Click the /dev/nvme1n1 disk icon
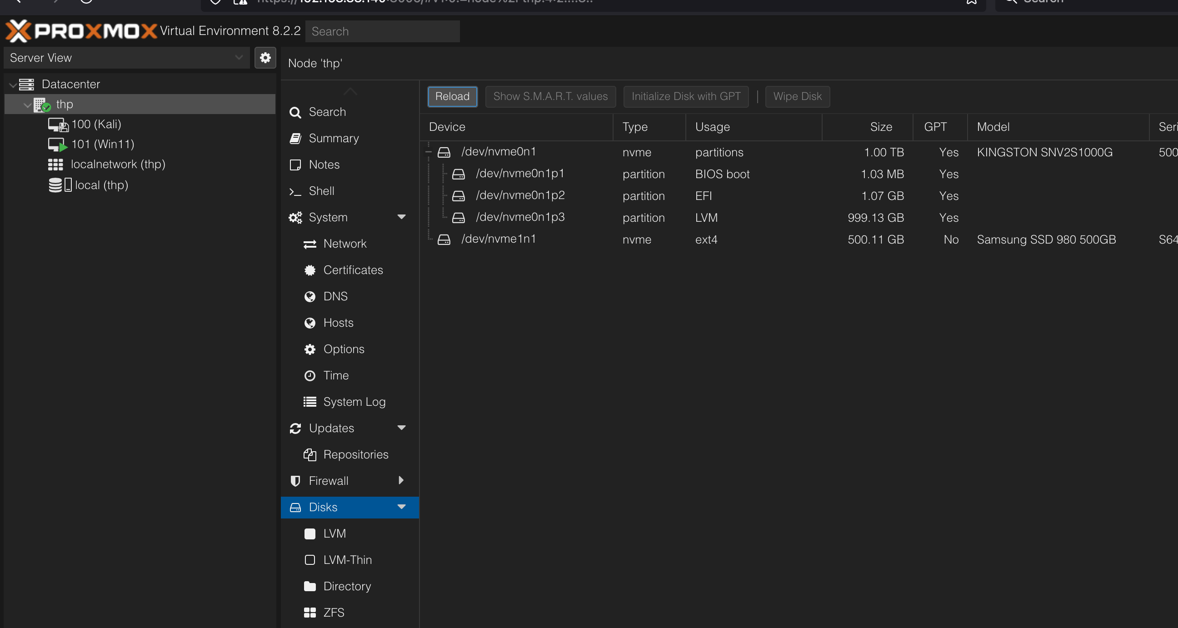The height and width of the screenshot is (628, 1178). [444, 239]
